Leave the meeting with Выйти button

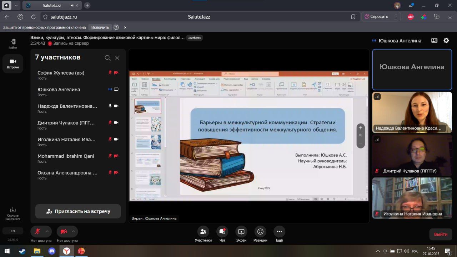point(441,234)
